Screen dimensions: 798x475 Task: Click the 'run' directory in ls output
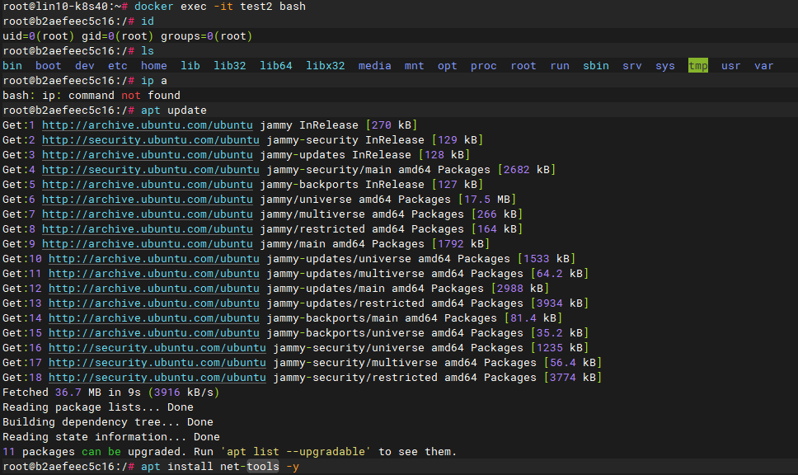560,66
